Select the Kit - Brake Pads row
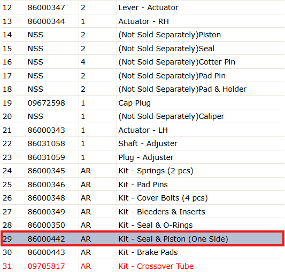Viewport: 285px width, 272px height. [143, 252]
